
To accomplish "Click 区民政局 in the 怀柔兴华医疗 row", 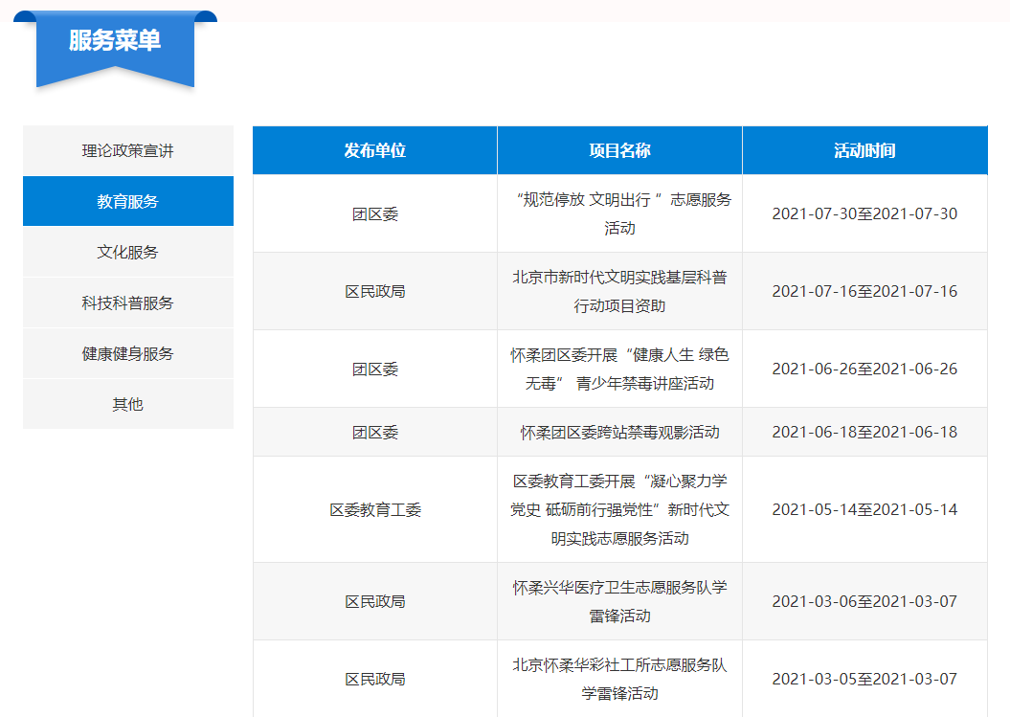I will (375, 601).
